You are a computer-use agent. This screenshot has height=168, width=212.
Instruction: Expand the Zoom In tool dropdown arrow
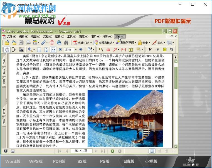(x=34, y=50)
